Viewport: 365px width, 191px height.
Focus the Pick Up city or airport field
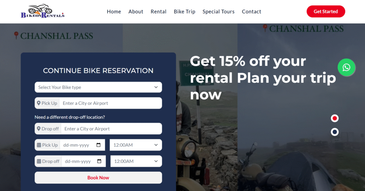pos(110,103)
